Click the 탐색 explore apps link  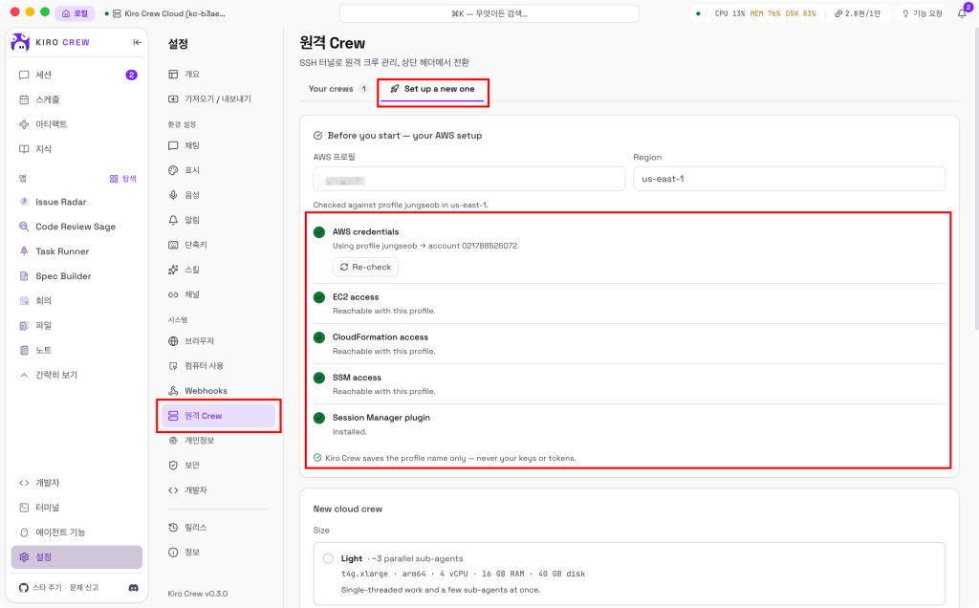[x=123, y=179]
